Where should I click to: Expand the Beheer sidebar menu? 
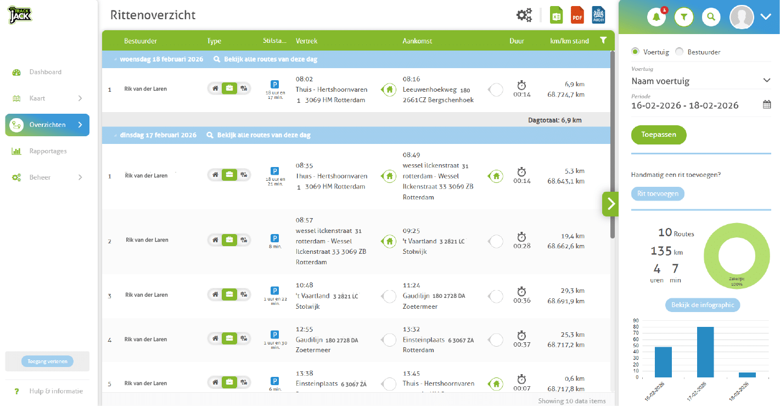[x=47, y=177]
